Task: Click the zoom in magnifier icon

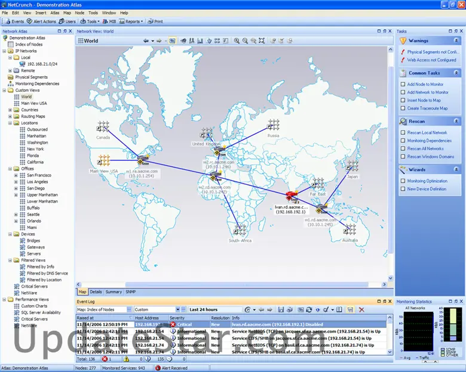Action: [237, 41]
